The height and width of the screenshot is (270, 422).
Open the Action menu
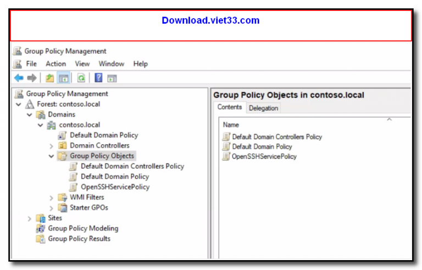[55, 64]
